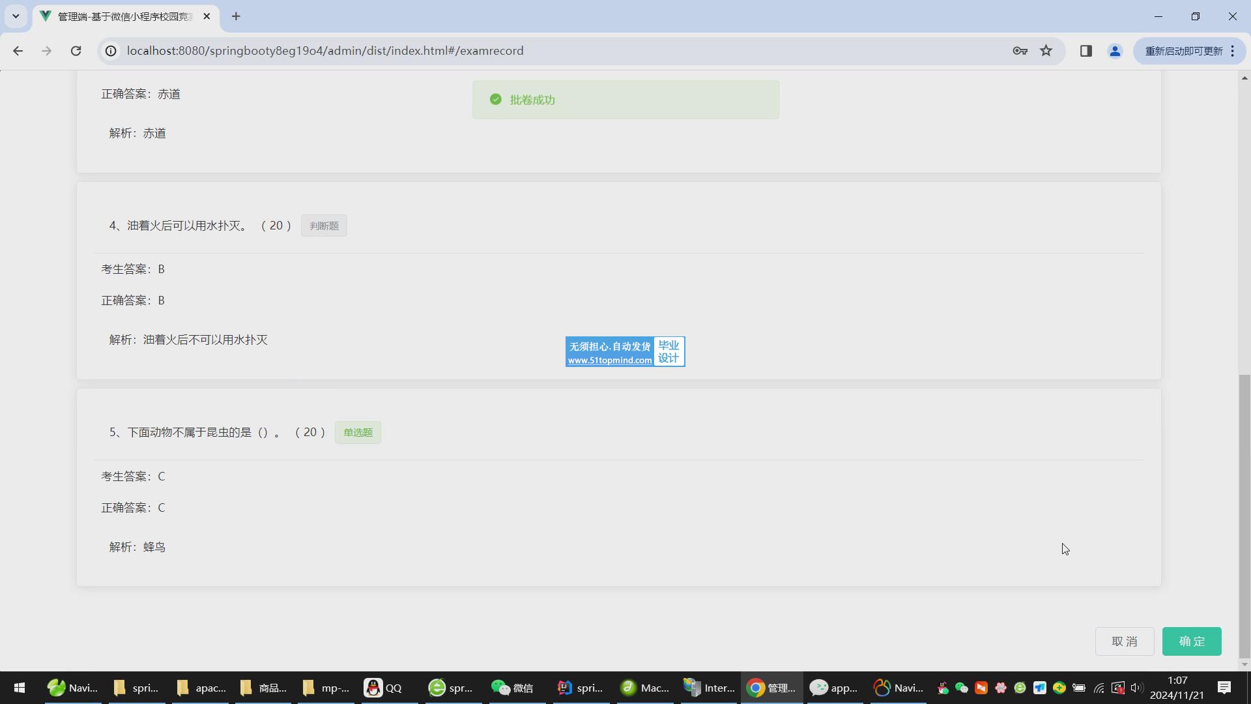The width and height of the screenshot is (1251, 704).
Task: Open the password key icon in address bar
Action: point(1020,51)
